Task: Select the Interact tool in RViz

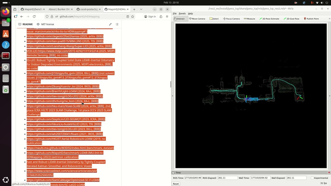Action: [179, 19]
